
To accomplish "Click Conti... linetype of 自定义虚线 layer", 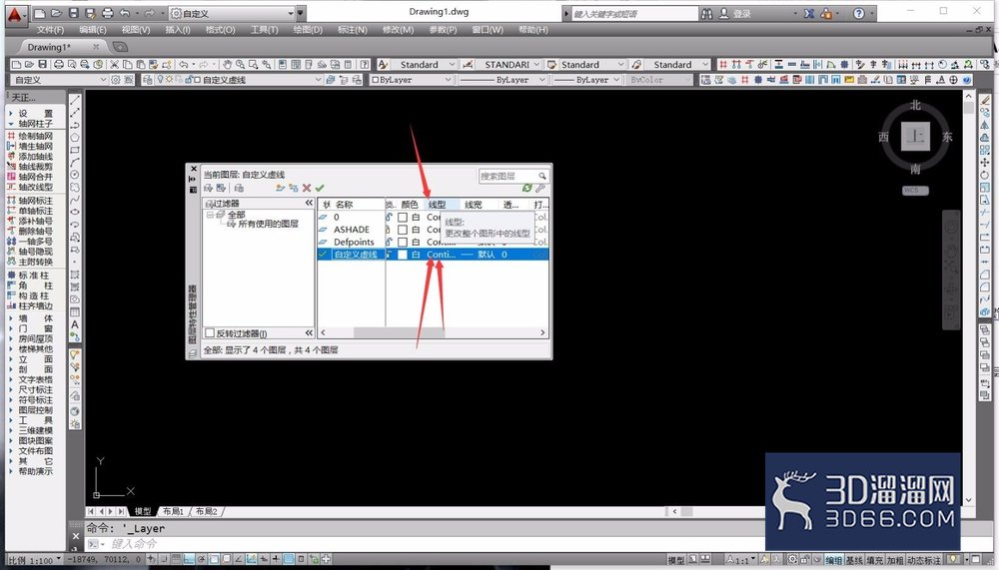I will pyautogui.click(x=441, y=255).
